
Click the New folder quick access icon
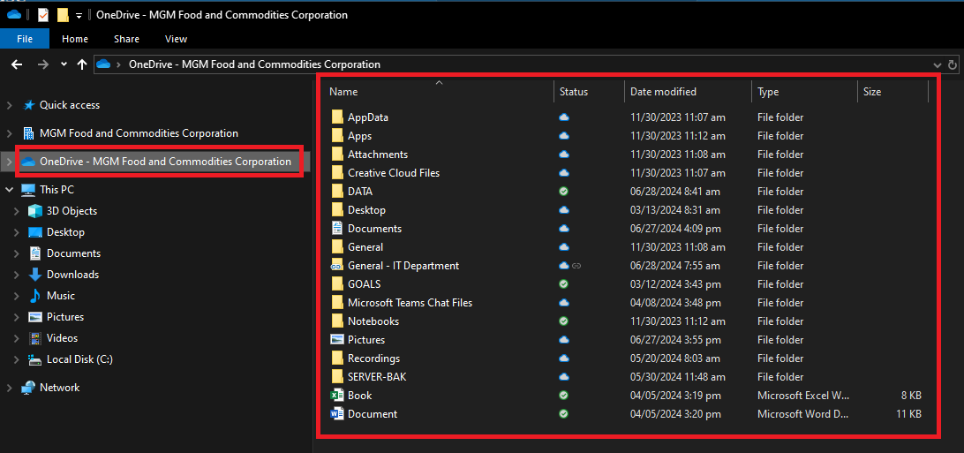(x=63, y=15)
